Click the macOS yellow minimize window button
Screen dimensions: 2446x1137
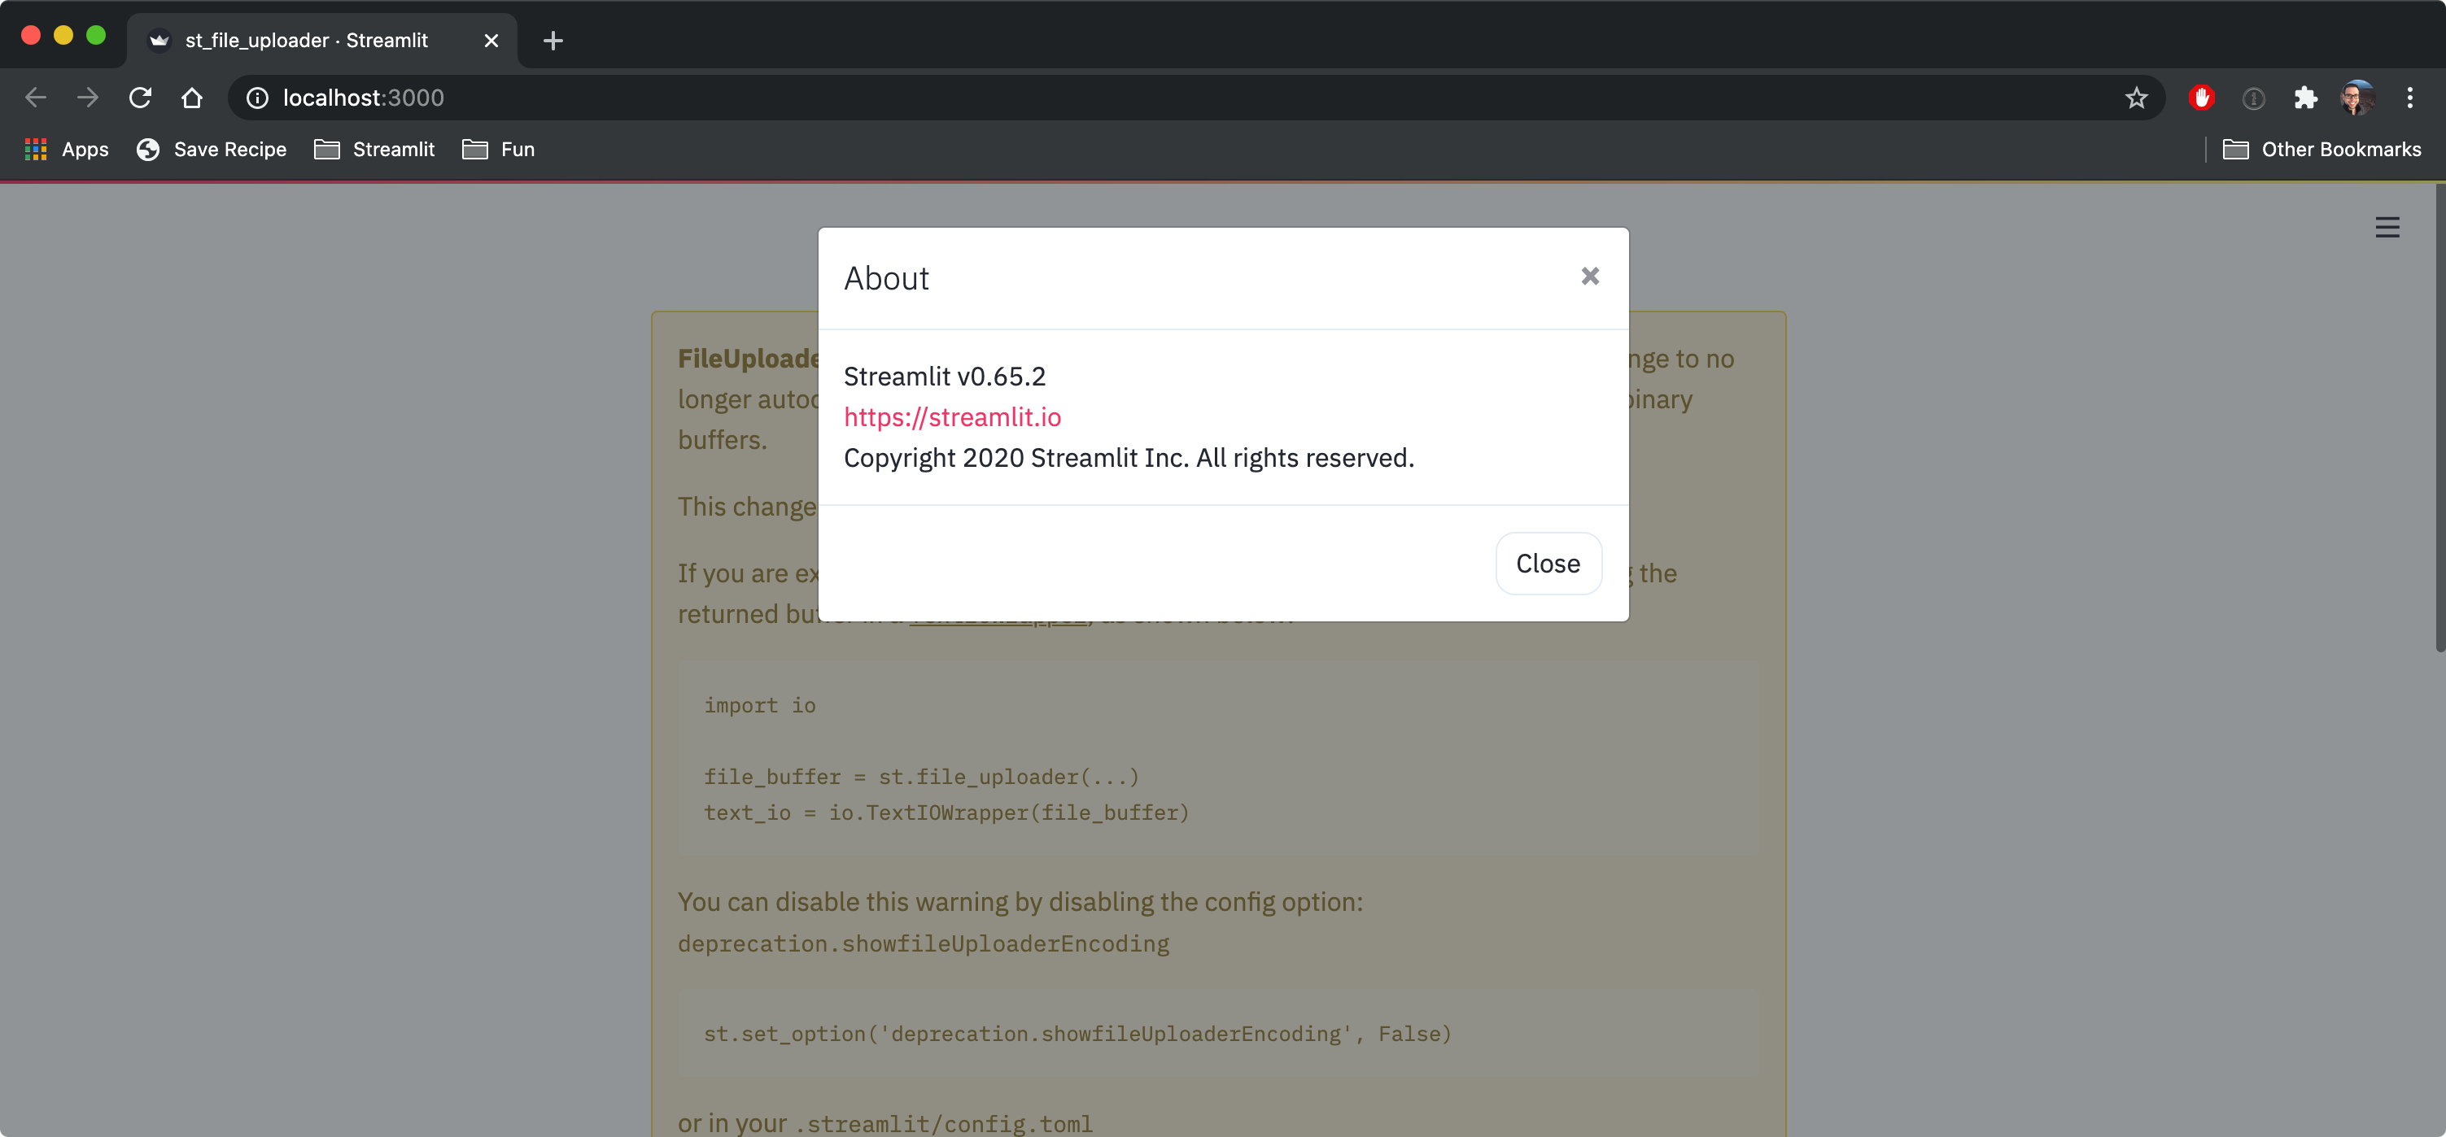pos(63,35)
